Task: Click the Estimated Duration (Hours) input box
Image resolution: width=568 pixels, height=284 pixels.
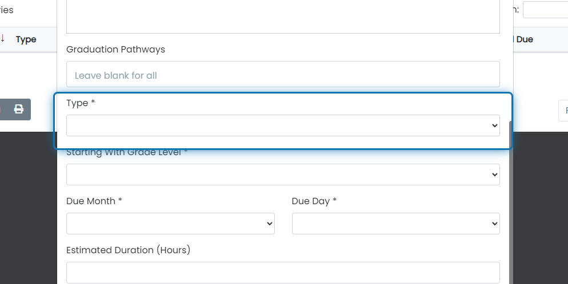Action: [x=283, y=273]
